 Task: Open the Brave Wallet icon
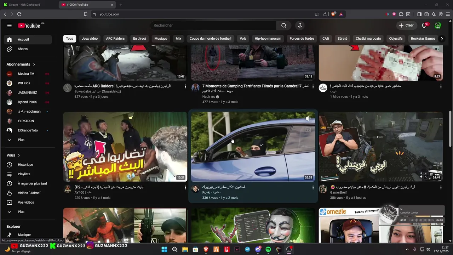pos(426,14)
